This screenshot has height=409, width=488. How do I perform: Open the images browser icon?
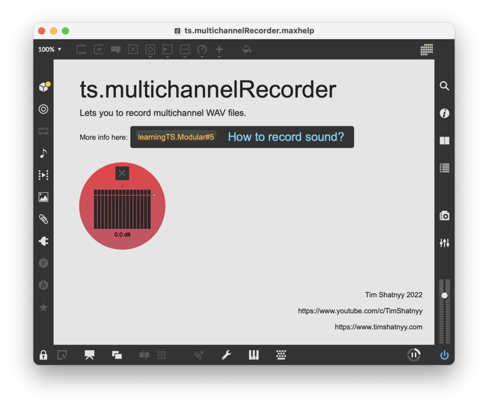[43, 197]
